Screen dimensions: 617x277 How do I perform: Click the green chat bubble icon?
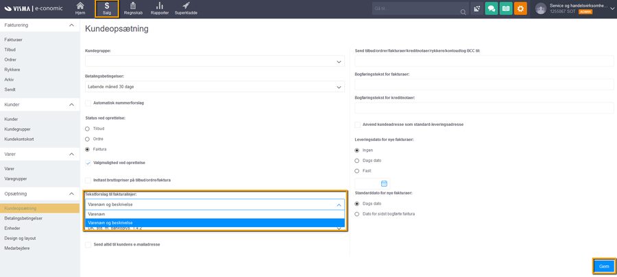coord(491,9)
